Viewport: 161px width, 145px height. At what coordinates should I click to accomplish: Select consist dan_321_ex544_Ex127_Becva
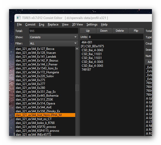point(35,49)
